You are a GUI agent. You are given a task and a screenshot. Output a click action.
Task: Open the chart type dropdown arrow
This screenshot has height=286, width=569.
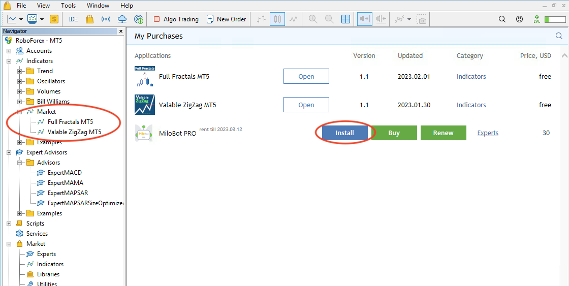pyautogui.click(x=21, y=19)
